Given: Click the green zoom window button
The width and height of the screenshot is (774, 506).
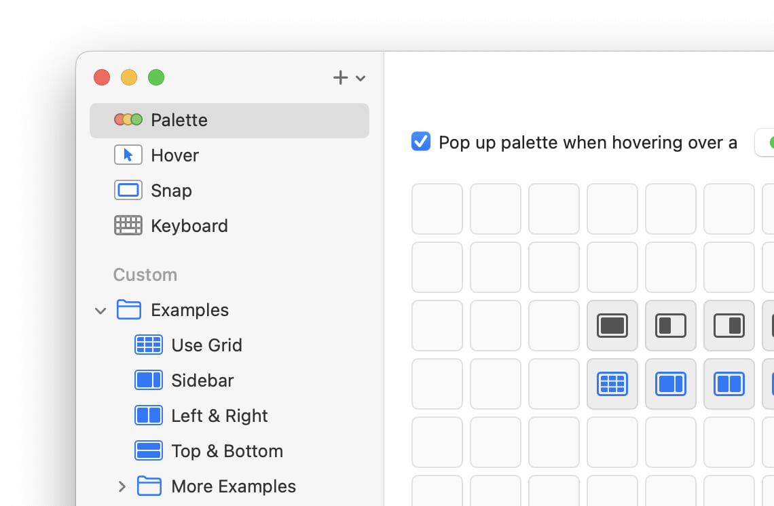Looking at the screenshot, I should click(156, 77).
